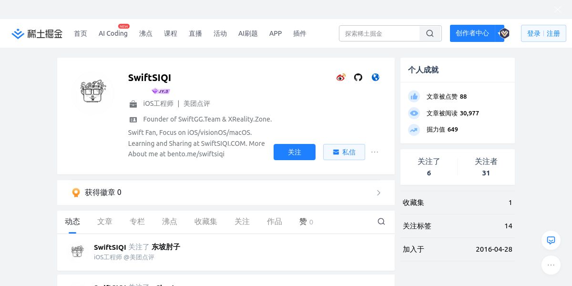
Task: Click the search icon in the tabs row
Action: [x=381, y=222]
